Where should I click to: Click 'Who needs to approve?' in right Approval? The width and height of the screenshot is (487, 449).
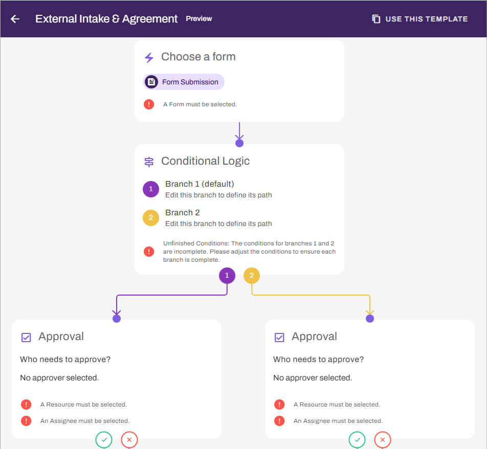click(318, 360)
